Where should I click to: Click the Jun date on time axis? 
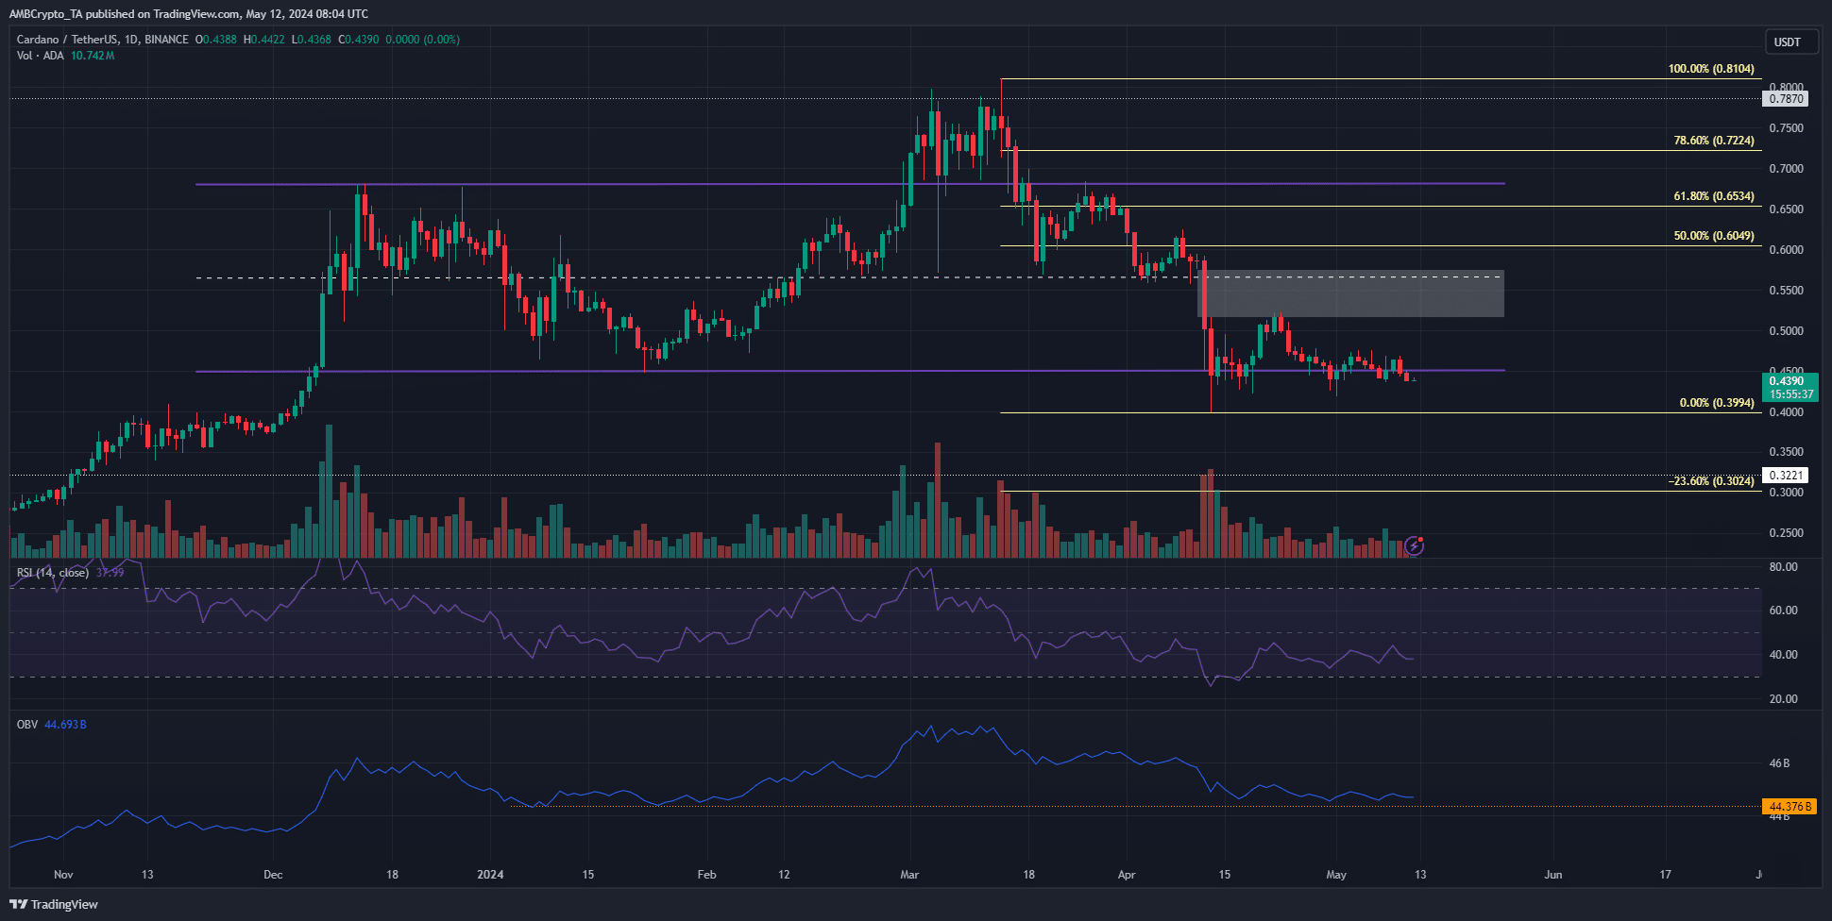1552,875
